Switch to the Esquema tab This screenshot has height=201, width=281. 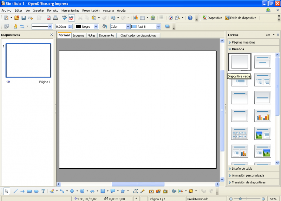pos(78,35)
